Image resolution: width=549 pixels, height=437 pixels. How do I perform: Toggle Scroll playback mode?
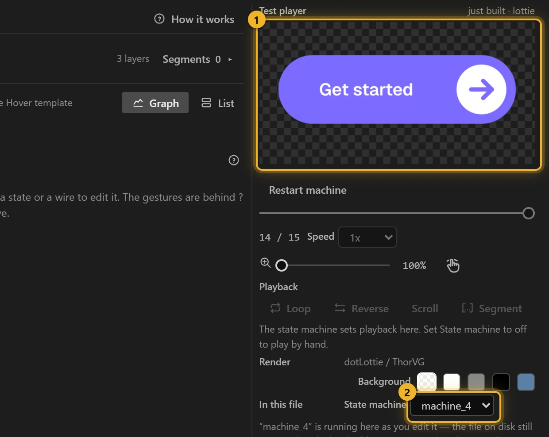pos(425,308)
